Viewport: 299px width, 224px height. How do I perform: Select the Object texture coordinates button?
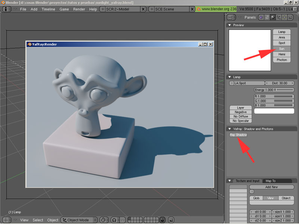click(286, 198)
